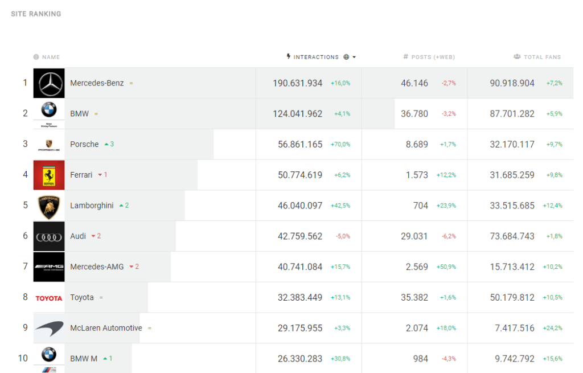Click Mercedes-Benz total fans 90.918.904
Image resolution: width=583 pixels, height=373 pixels.
tap(512, 83)
